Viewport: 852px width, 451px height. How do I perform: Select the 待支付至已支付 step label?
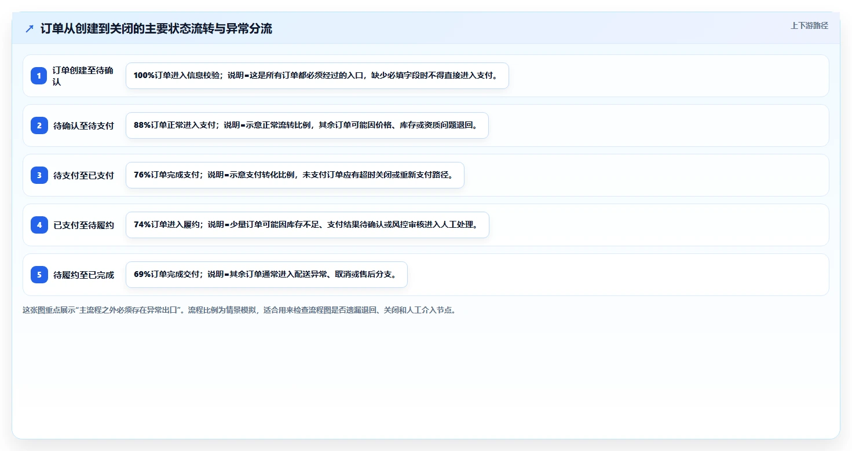84,175
